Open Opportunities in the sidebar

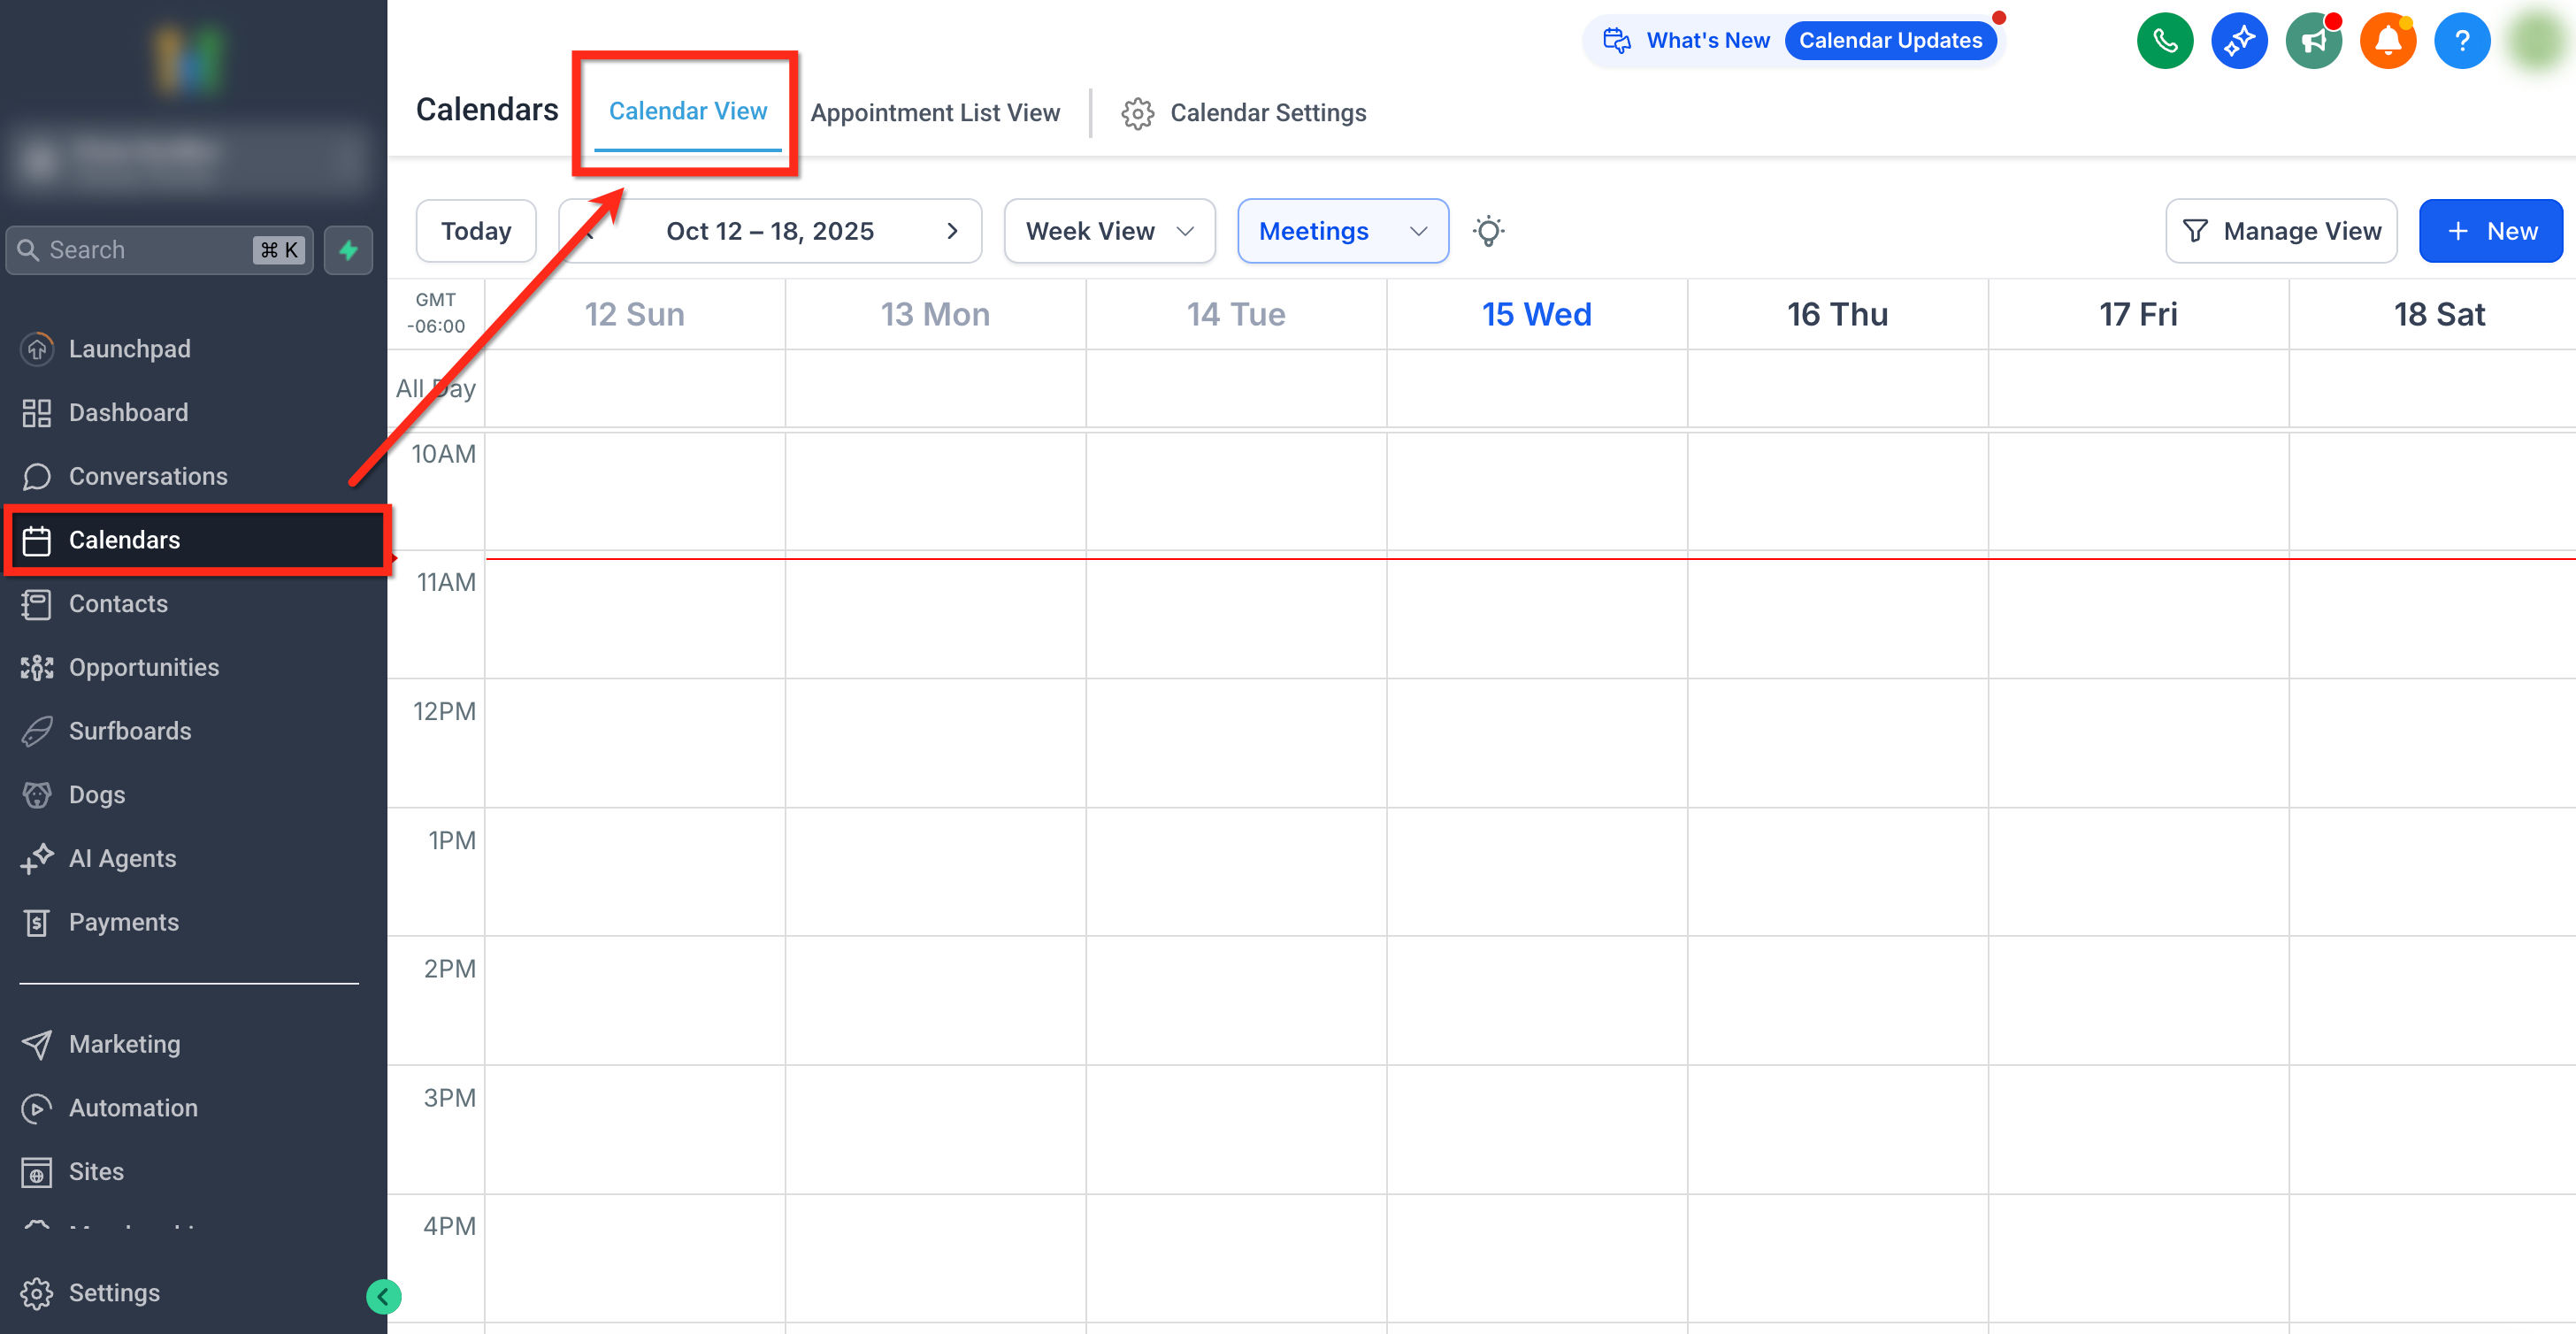point(143,667)
